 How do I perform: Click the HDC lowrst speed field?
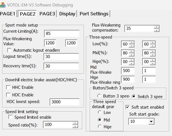click(x=64, y=102)
